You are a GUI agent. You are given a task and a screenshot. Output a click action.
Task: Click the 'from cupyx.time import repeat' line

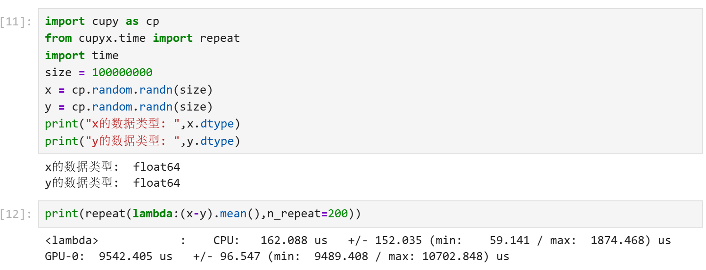[142, 39]
